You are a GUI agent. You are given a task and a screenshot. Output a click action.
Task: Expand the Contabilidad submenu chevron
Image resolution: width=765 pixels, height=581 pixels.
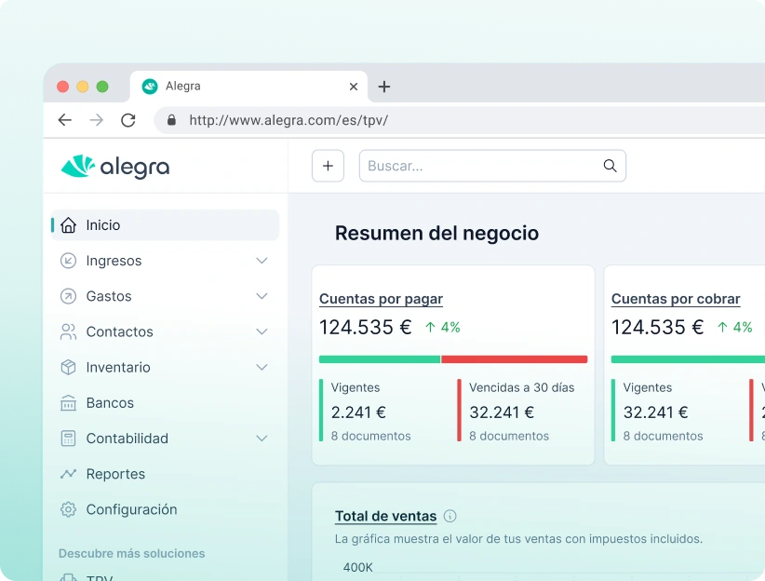click(262, 439)
